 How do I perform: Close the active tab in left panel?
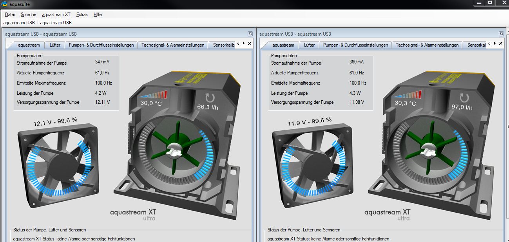coord(250,43)
